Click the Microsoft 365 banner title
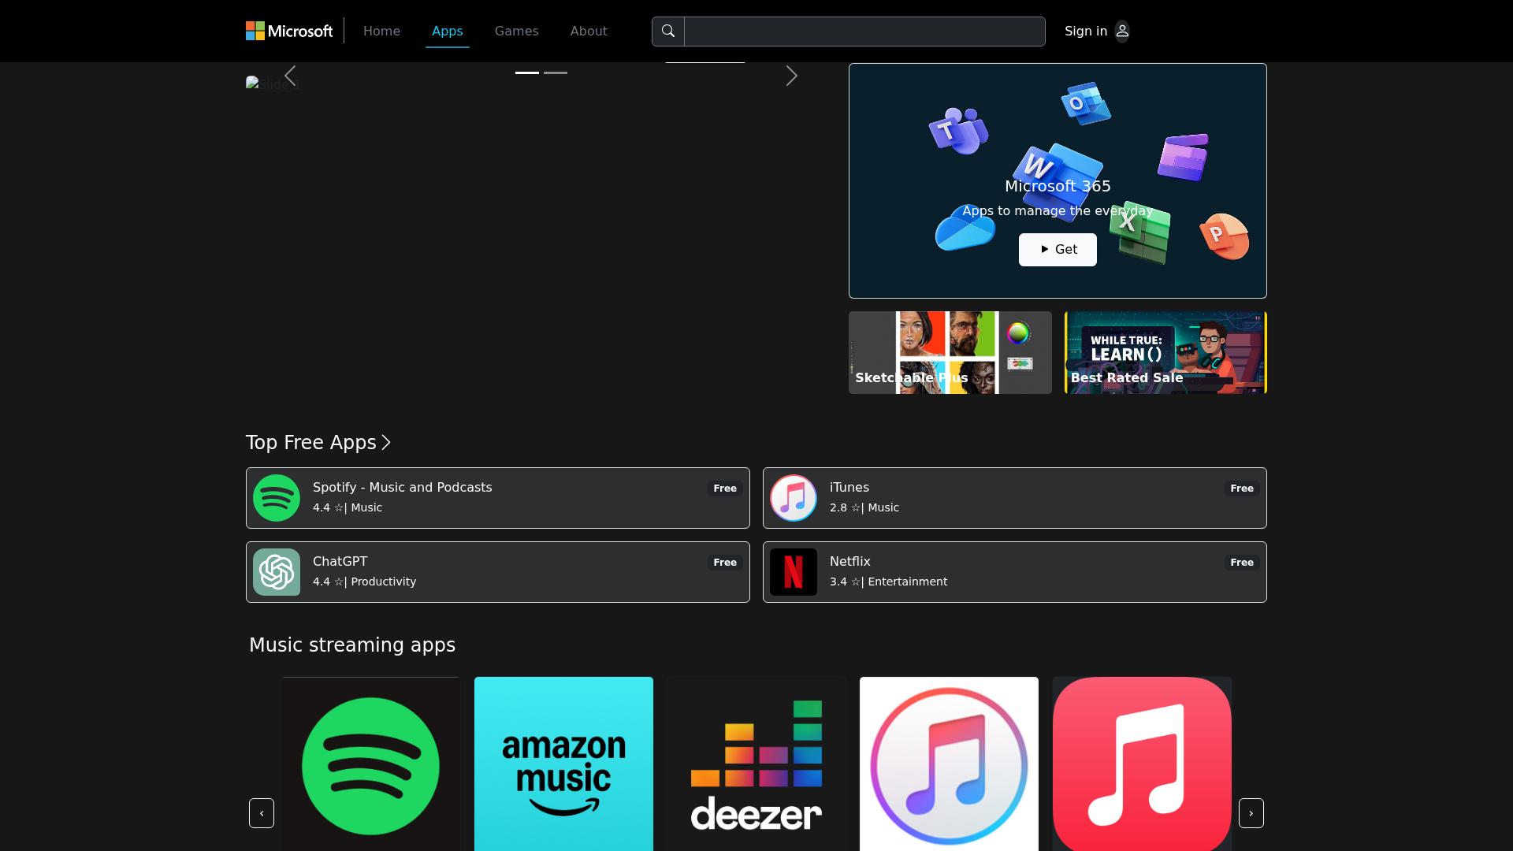 [x=1058, y=186]
